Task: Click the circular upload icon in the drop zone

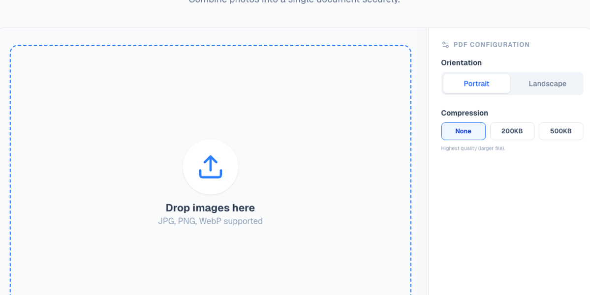Action: pos(211,167)
